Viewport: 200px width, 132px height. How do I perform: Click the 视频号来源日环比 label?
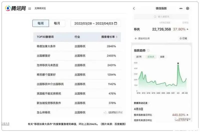[143, 120]
